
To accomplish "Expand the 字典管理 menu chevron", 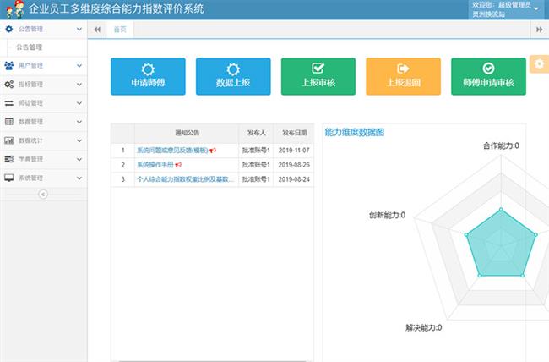I will pyautogui.click(x=79, y=159).
